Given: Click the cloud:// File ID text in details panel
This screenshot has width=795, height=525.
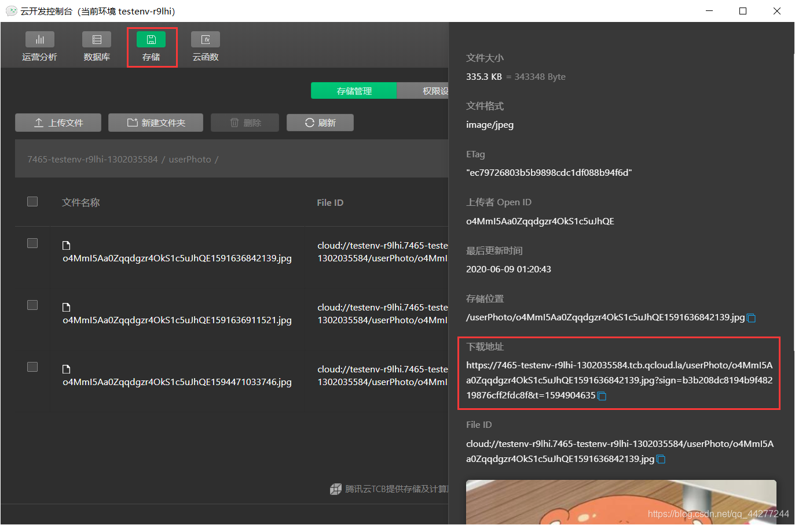Looking at the screenshot, I should (x=620, y=451).
